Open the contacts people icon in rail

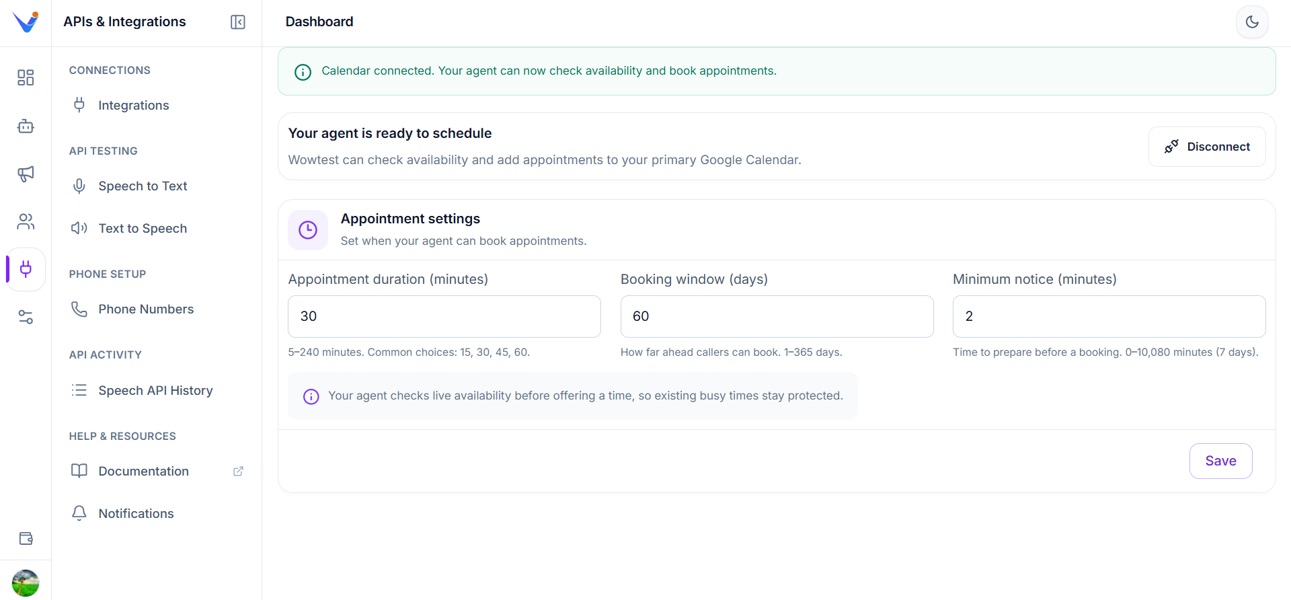(x=26, y=221)
